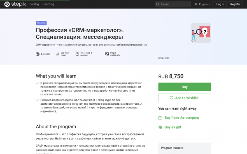This screenshot has height=154, width=247.
Task: Click the Add to Wishlist button
Action: (184, 98)
